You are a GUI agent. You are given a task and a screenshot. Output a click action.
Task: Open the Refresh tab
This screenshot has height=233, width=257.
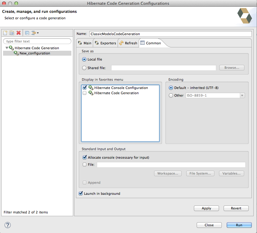[x=128, y=43]
